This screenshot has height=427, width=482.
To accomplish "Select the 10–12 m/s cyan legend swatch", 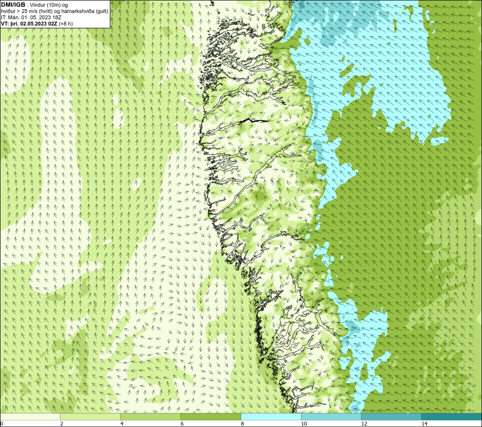I will point(332,416).
